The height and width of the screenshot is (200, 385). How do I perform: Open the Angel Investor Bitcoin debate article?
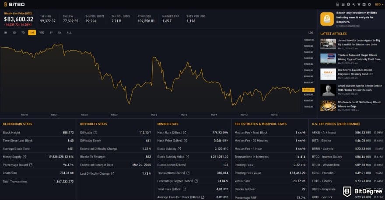click(360, 88)
